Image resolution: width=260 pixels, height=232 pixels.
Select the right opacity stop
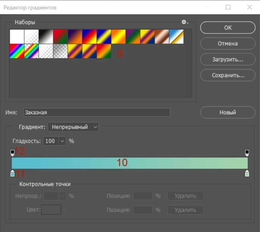click(x=247, y=153)
